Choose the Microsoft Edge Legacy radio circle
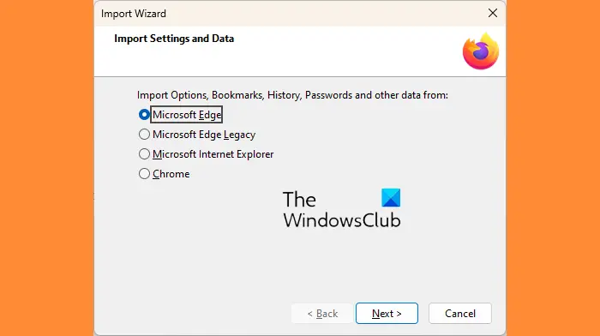Screen dimensions: 600x336 point(144,135)
